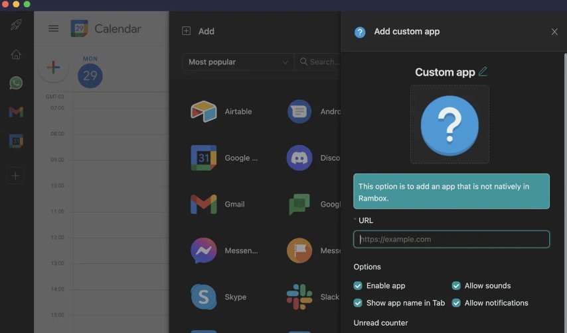
Task: Toggle the Enable app checkbox
Action: 358,286
